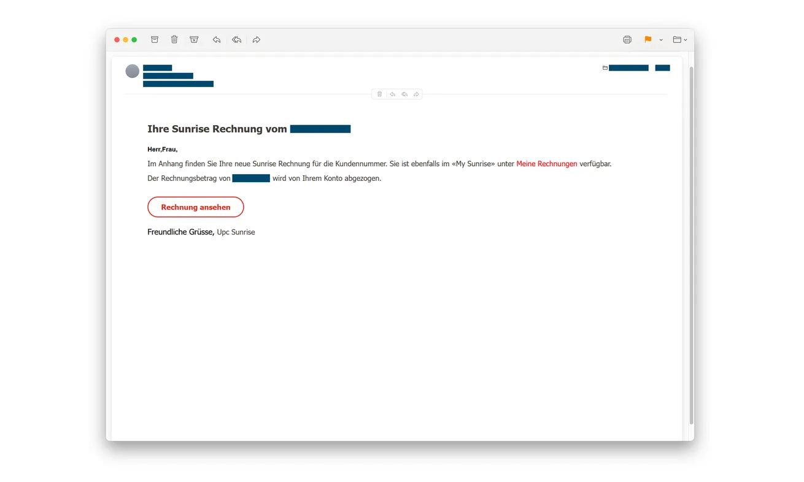Print the email with the printer icon
Image resolution: width=804 pixels, height=482 pixels.
click(627, 40)
